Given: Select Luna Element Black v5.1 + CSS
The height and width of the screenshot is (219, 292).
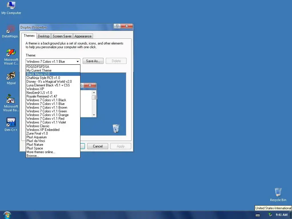Looking at the screenshot, I should click(53, 85).
